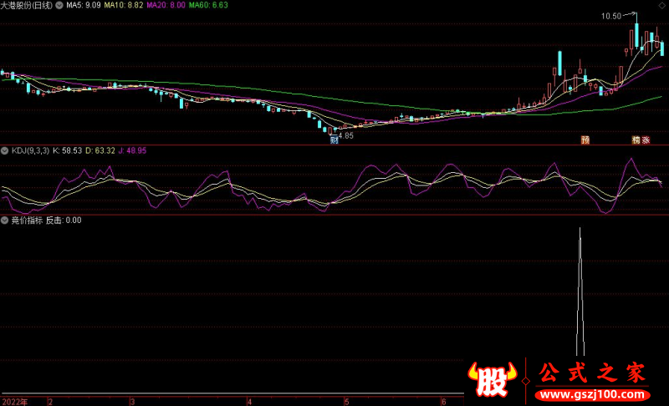Expand the dropdown beside 大港股份(日线) title
Viewport: 669px width, 406px height.
point(59,5)
